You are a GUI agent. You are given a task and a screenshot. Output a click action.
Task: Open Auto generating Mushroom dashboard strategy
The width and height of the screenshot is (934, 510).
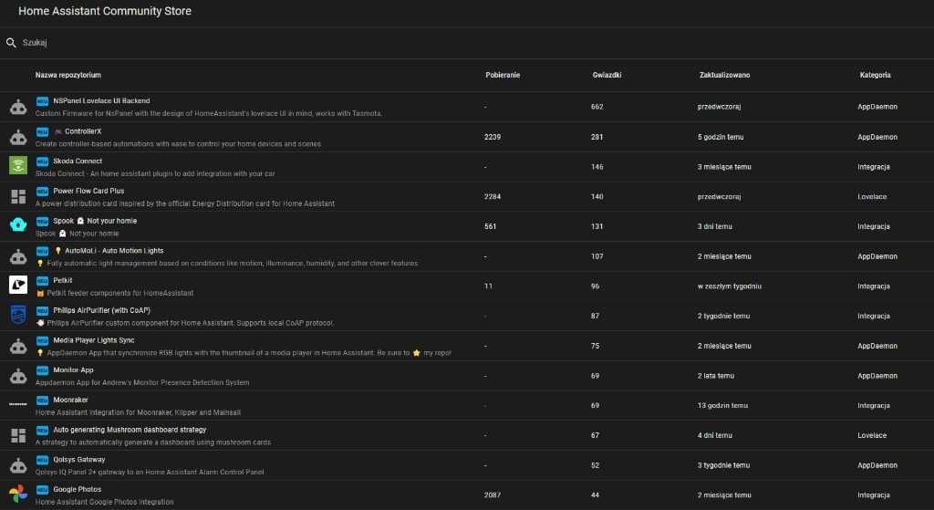[x=130, y=430]
